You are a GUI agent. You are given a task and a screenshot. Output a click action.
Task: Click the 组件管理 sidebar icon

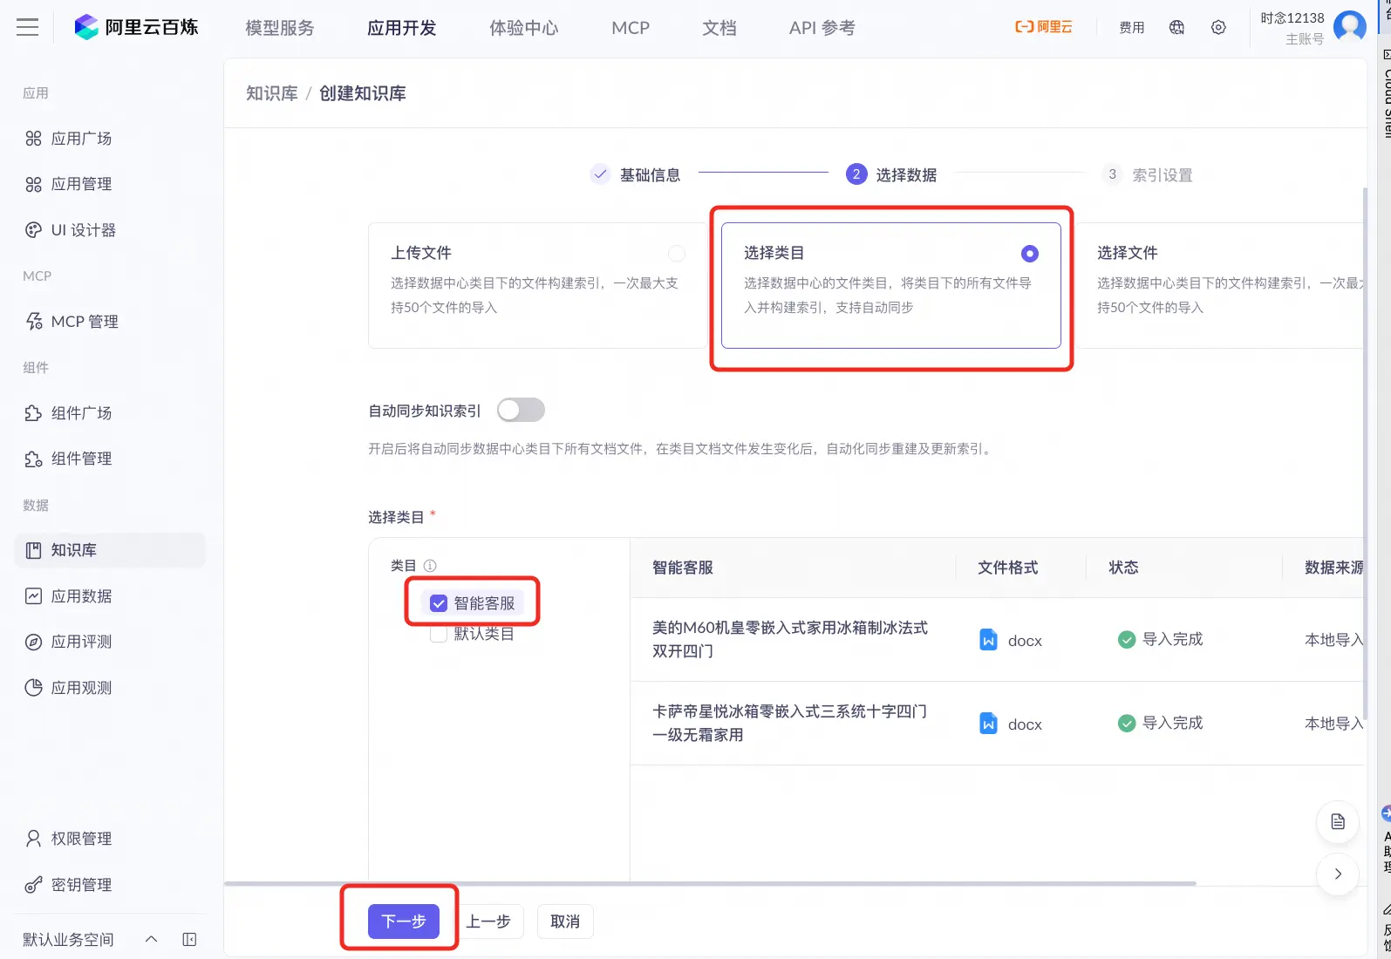point(33,459)
